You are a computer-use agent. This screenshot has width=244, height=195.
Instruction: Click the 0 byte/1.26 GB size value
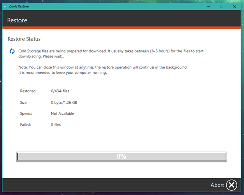[64, 103]
